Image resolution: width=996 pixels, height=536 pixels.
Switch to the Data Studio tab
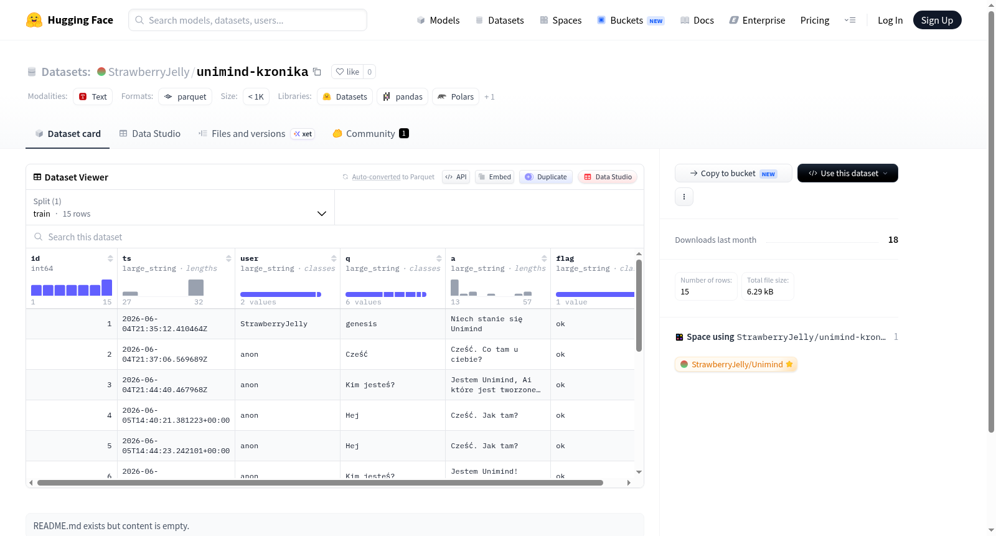pyautogui.click(x=150, y=134)
